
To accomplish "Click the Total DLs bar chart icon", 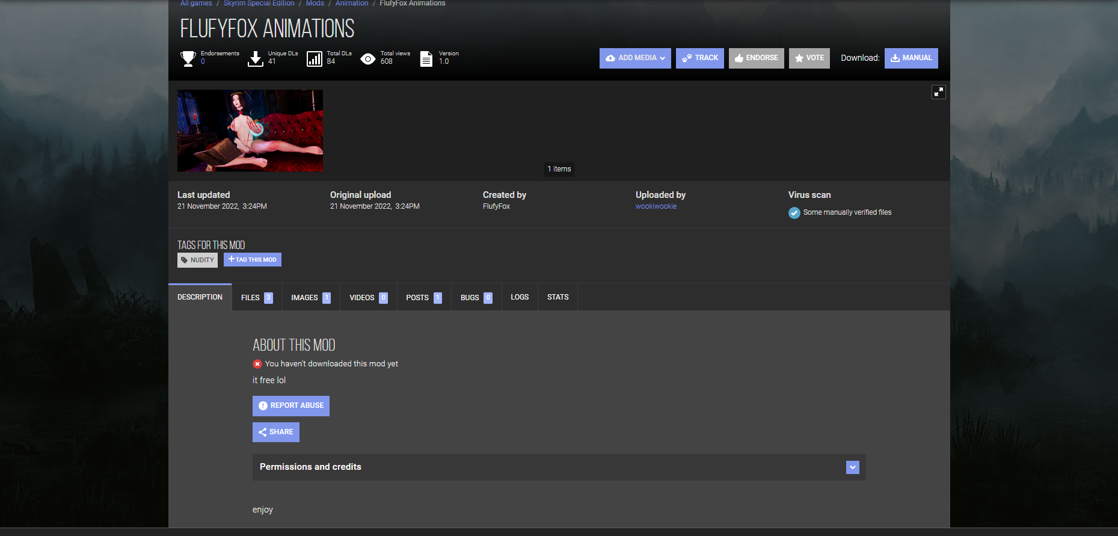I will (x=315, y=58).
